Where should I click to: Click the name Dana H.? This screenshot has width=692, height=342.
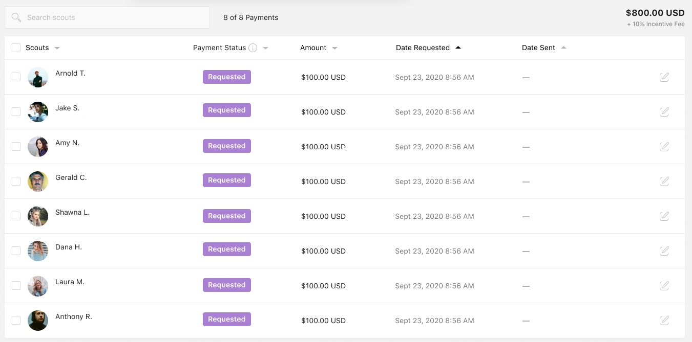tap(69, 247)
